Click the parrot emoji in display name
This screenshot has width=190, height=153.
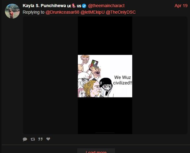[74, 6]
